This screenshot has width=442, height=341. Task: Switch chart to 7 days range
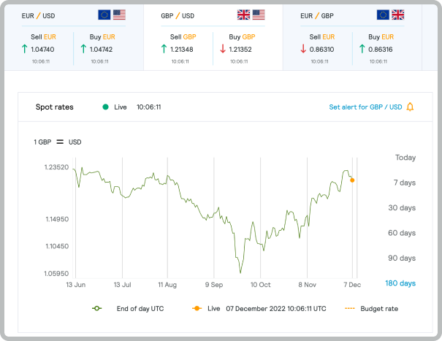(x=405, y=181)
